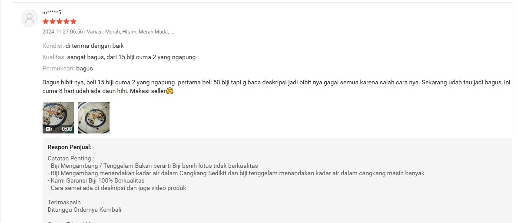Click the 'Kondisi:' review label

tap(53, 46)
